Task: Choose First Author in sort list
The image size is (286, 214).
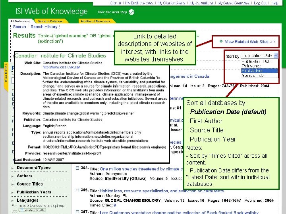Action: click(x=259, y=71)
